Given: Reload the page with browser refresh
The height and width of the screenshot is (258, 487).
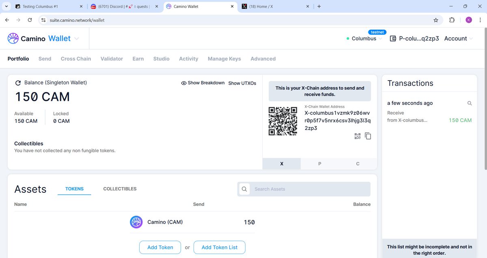Looking at the screenshot, I should click(x=30, y=20).
